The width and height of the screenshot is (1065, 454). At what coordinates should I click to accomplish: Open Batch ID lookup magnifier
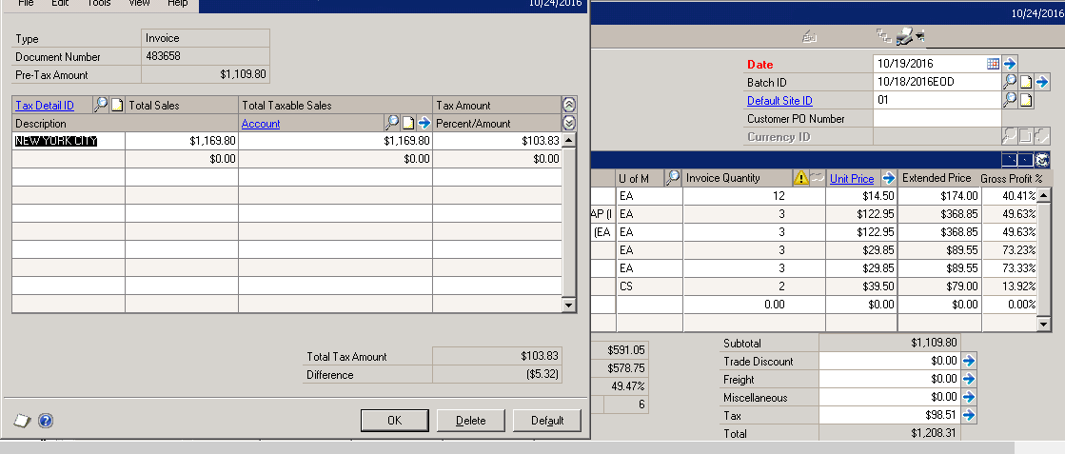(1010, 82)
